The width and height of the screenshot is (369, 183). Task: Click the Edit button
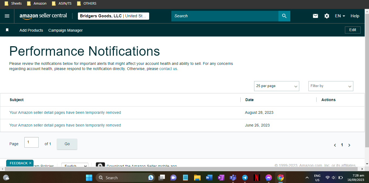353,30
